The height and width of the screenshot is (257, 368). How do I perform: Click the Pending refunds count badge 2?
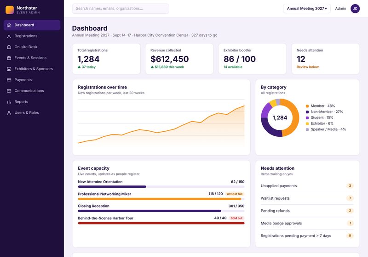tap(350, 211)
